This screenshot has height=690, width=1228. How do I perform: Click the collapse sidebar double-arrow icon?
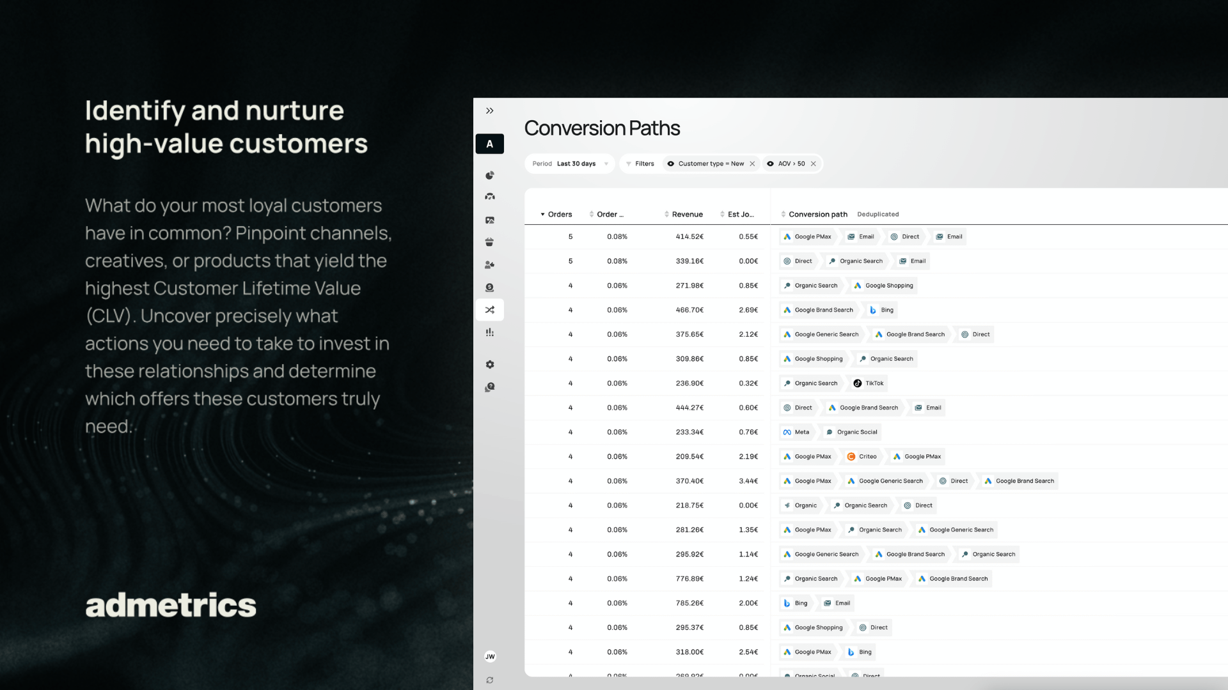click(x=489, y=111)
